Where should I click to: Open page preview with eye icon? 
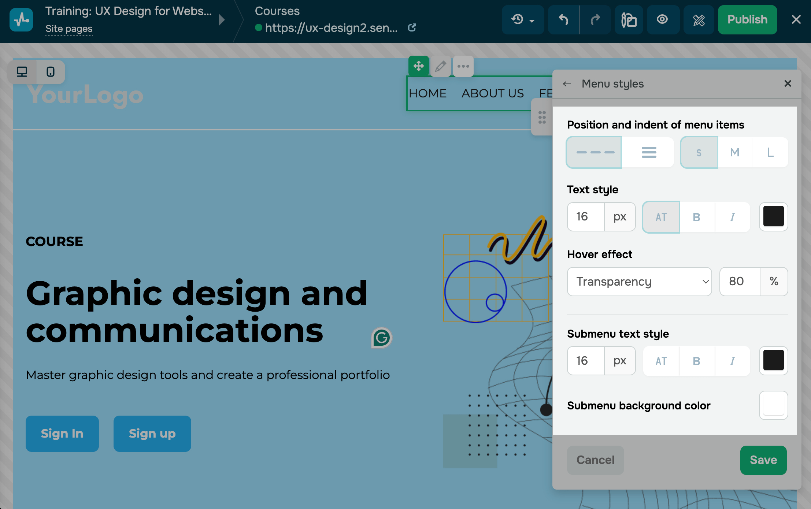(662, 20)
